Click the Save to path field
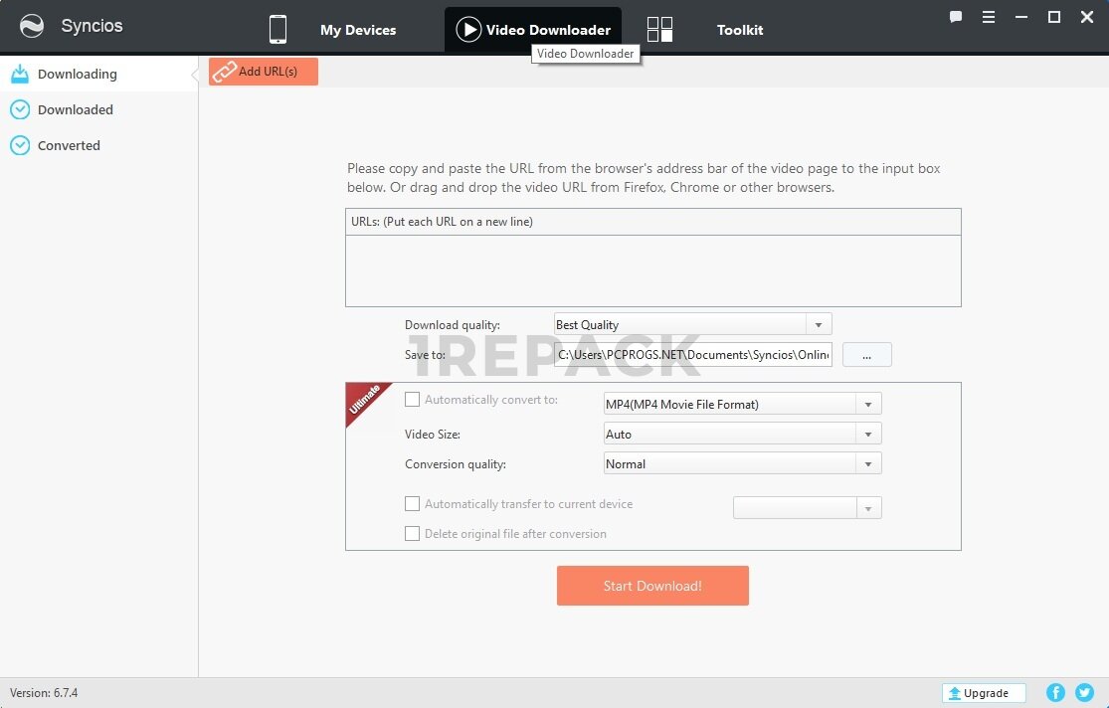Screen dimensions: 1109x708 pos(692,354)
